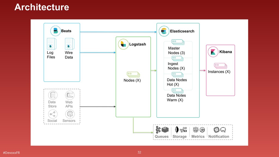This screenshot has width=279, height=157.
Task: Click the Slack hash icon above Notification
Action: pyautogui.click(x=216, y=130)
